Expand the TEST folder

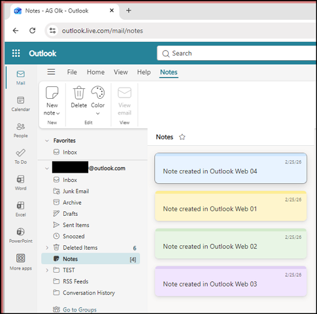47,270
